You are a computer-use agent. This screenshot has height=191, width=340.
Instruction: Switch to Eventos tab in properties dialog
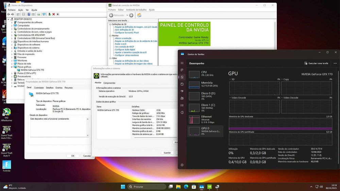59,88
